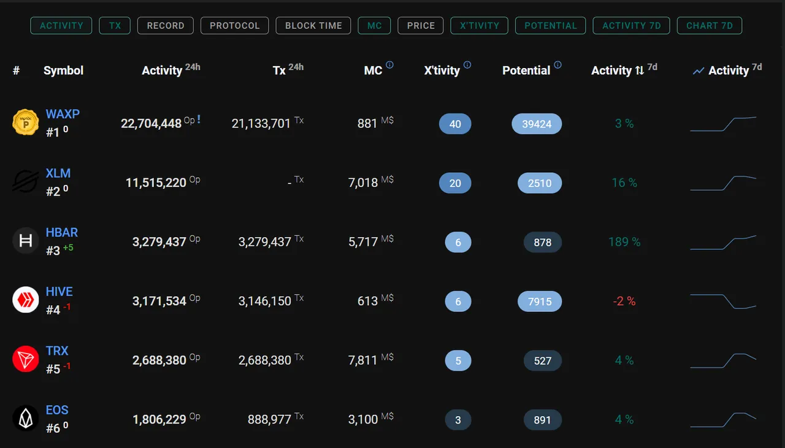Click the XLM 7d activity sparkline

(x=723, y=183)
